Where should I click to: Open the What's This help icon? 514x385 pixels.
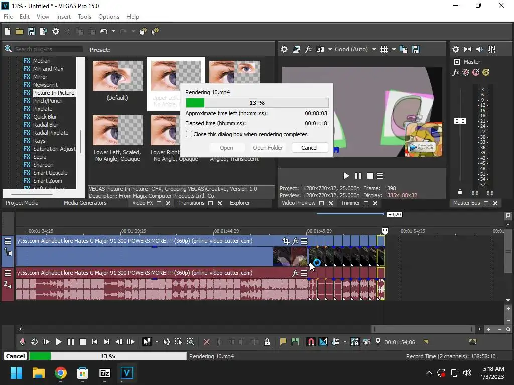(x=155, y=31)
